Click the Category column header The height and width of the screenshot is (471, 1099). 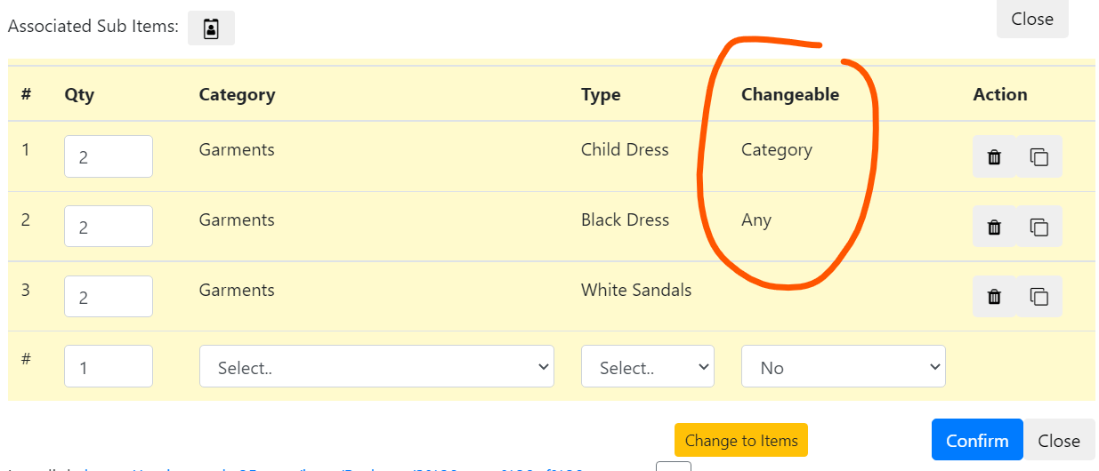click(237, 94)
